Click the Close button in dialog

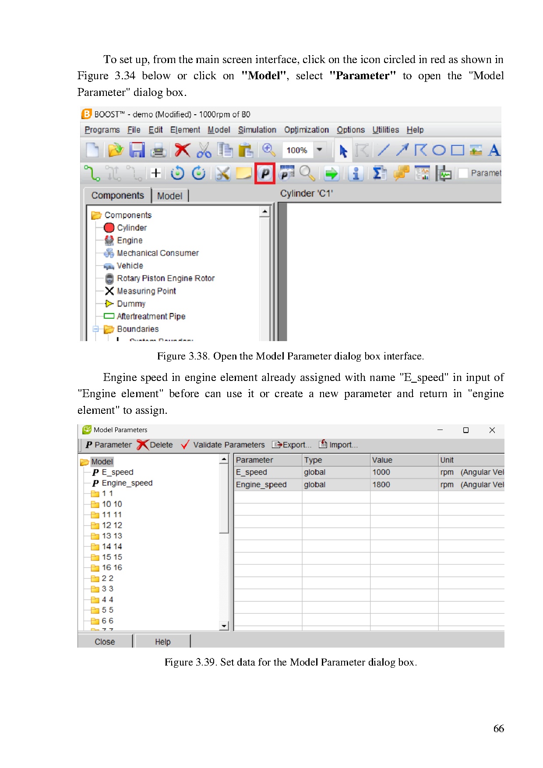[x=105, y=641]
